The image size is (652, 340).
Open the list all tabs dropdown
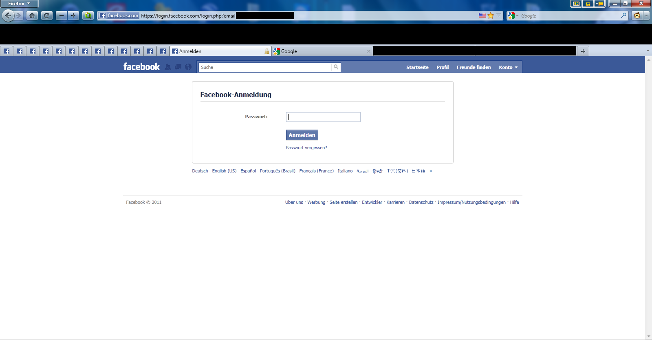(648, 51)
